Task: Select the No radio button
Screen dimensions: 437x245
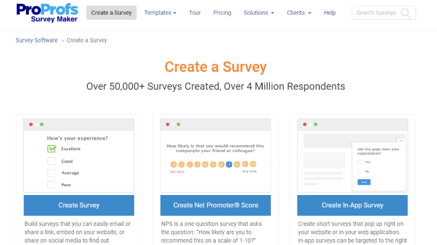Action: click(x=360, y=171)
